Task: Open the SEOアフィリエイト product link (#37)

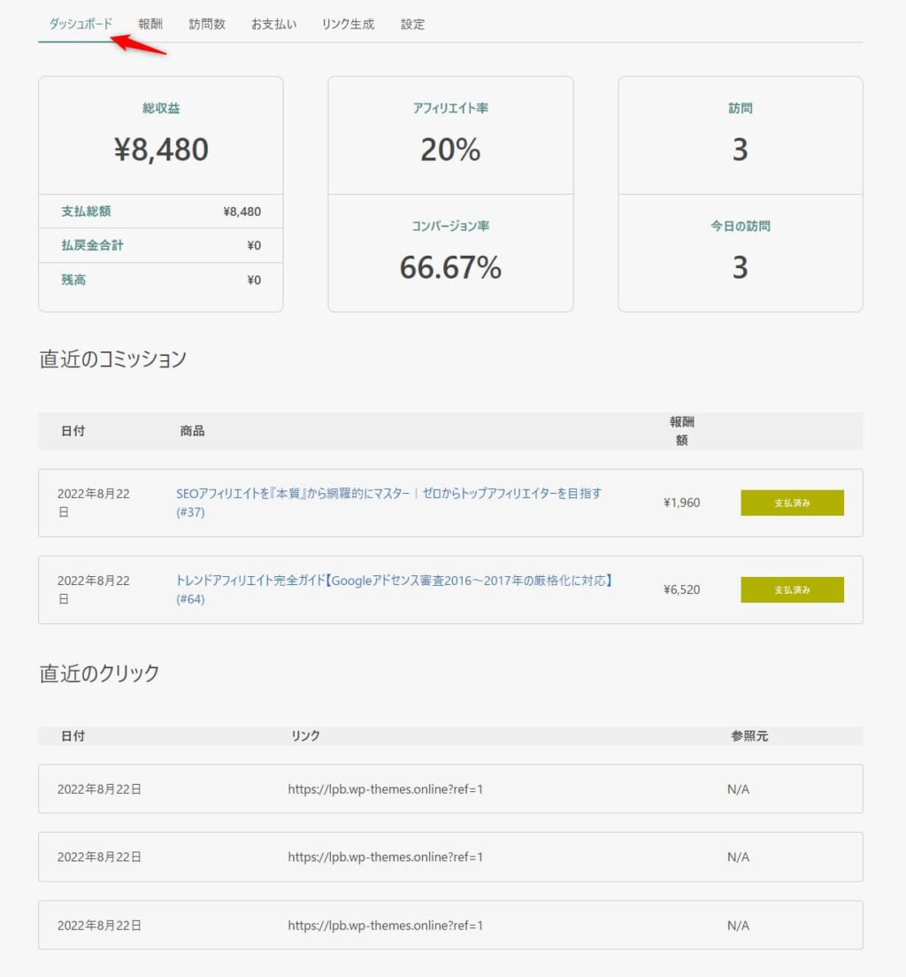Action: click(x=388, y=494)
